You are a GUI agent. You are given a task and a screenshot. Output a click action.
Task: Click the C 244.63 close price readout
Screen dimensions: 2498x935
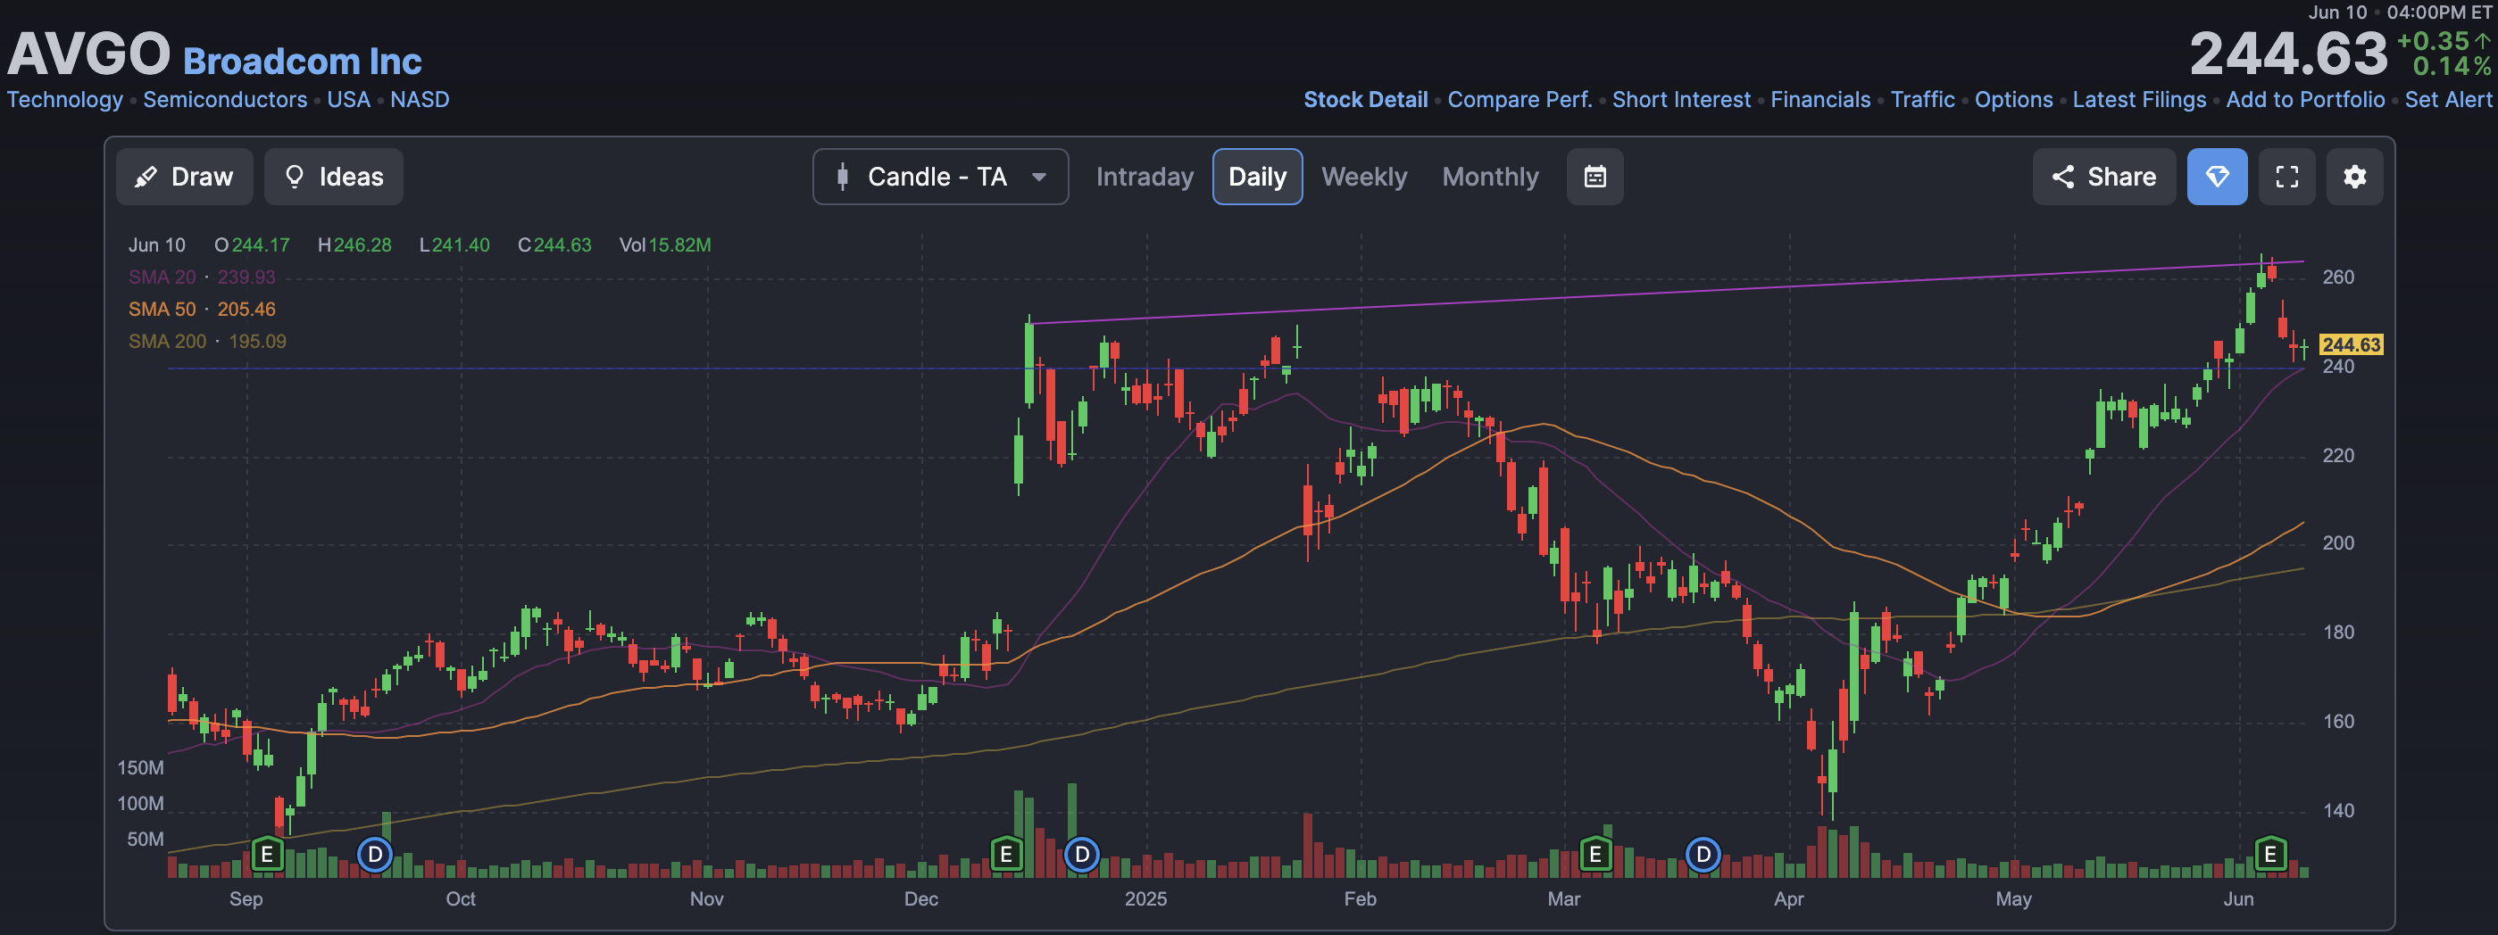pyautogui.click(x=554, y=245)
